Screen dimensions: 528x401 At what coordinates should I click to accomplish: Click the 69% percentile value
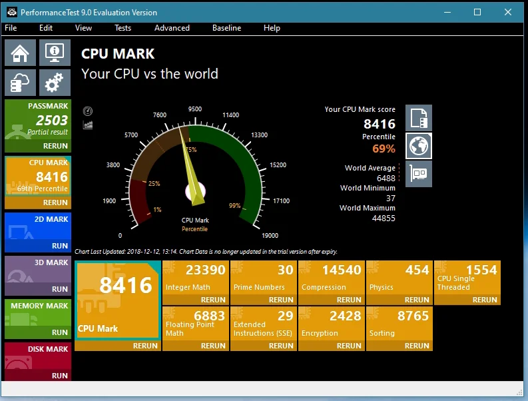(x=384, y=149)
